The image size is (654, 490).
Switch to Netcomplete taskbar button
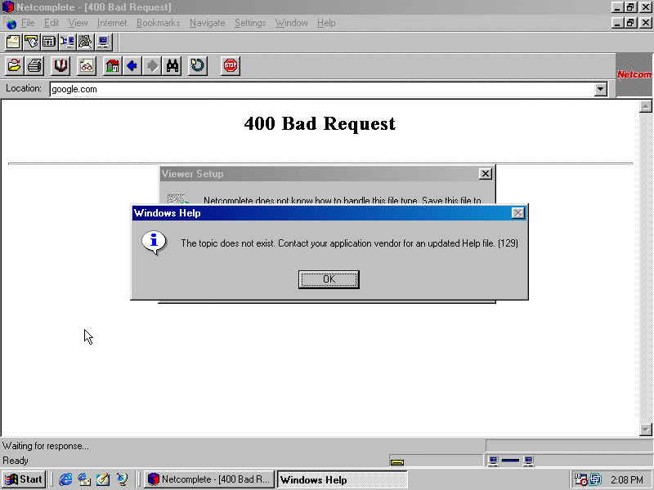[208, 479]
